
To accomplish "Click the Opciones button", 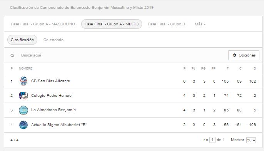I will pos(244,55).
